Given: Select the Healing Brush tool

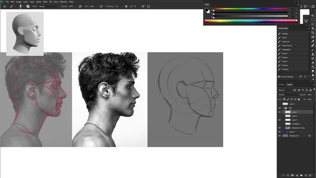Looking at the screenshot, I should pos(313,45).
